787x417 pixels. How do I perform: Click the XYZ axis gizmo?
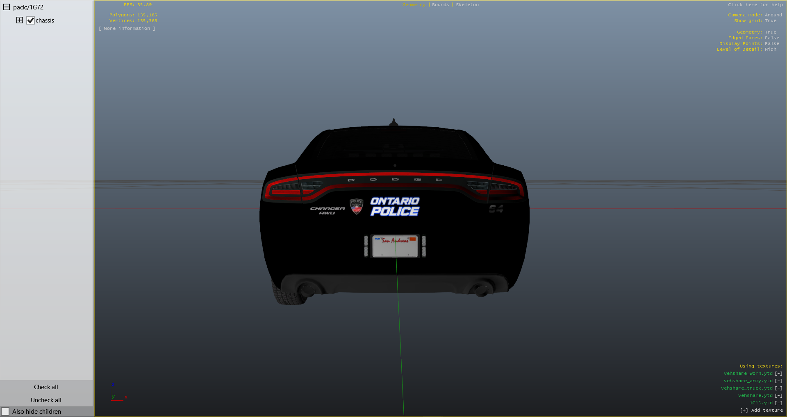[x=117, y=393]
